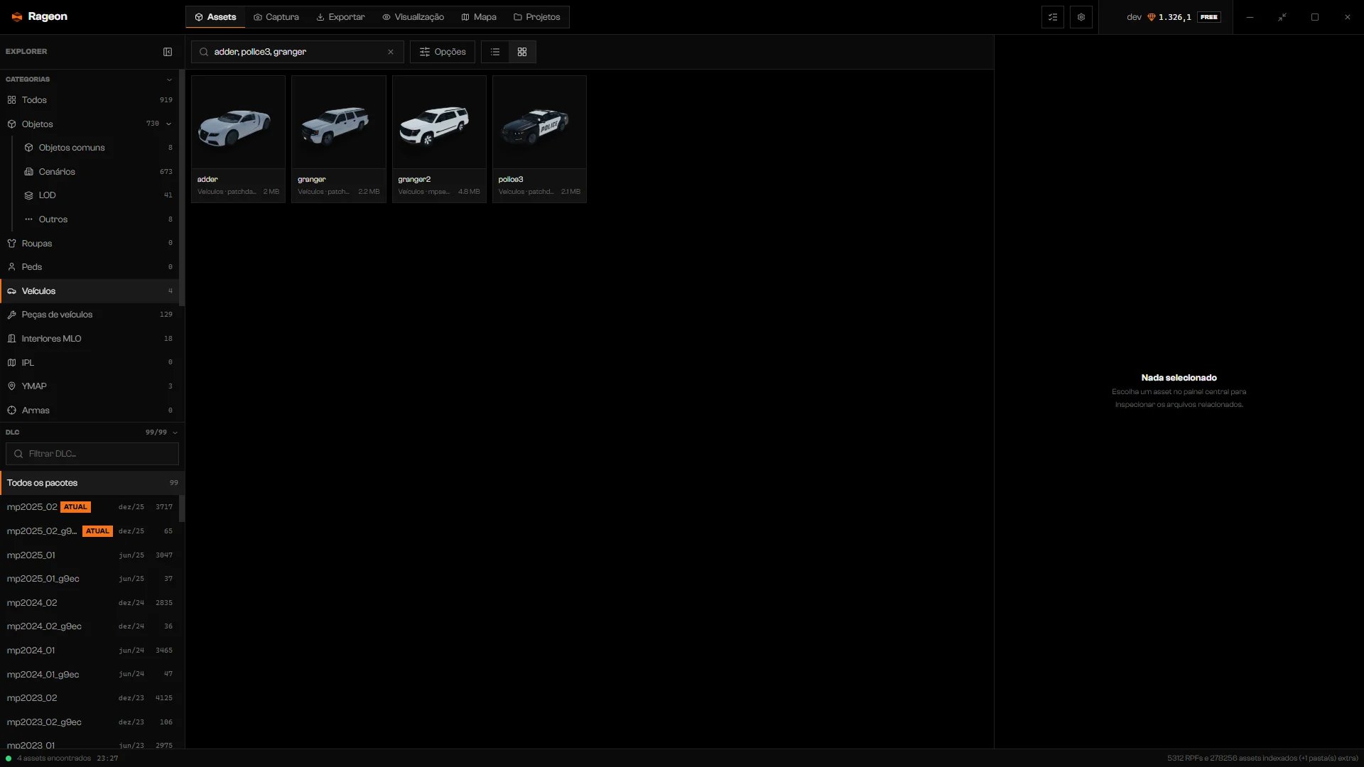Click the Rageon logo icon
Image resolution: width=1364 pixels, height=767 pixels.
[x=17, y=16]
